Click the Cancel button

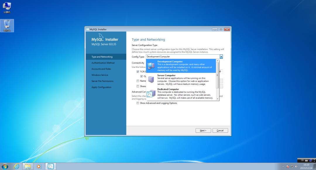click(220, 130)
